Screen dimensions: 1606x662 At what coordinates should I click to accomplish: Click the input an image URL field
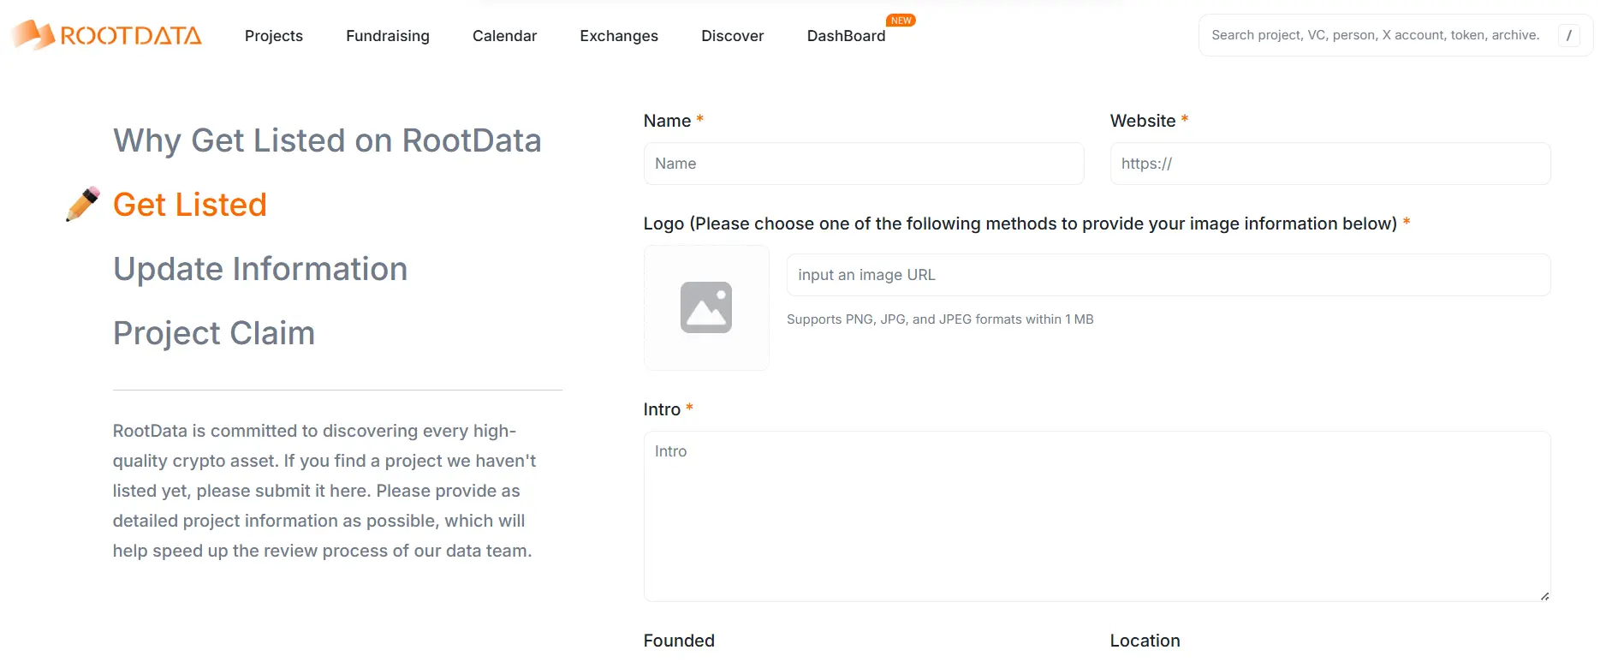click(1169, 275)
